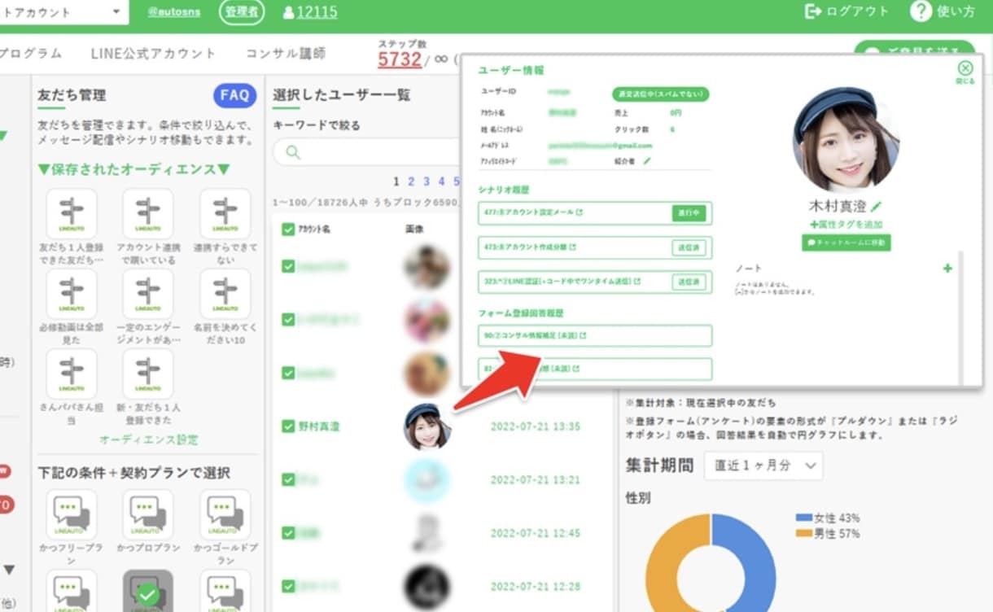Open the 友だち1人登録できた友だち audience icon
This screenshot has height=612, width=993.
tap(72, 214)
